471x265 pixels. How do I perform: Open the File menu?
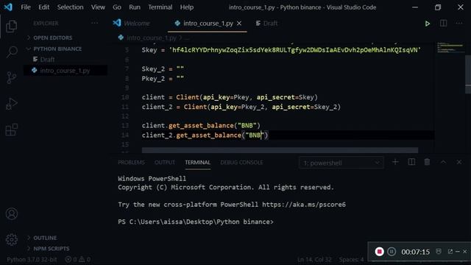coord(26,7)
